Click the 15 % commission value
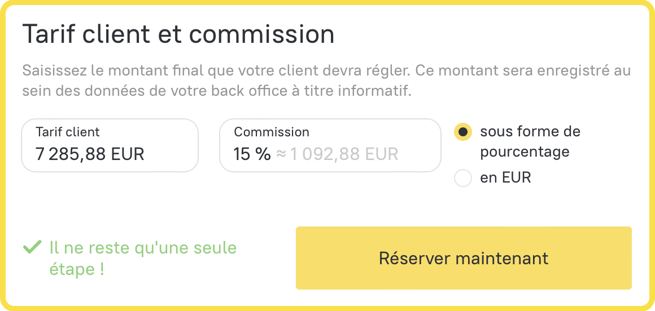The width and height of the screenshot is (655, 311). [252, 154]
